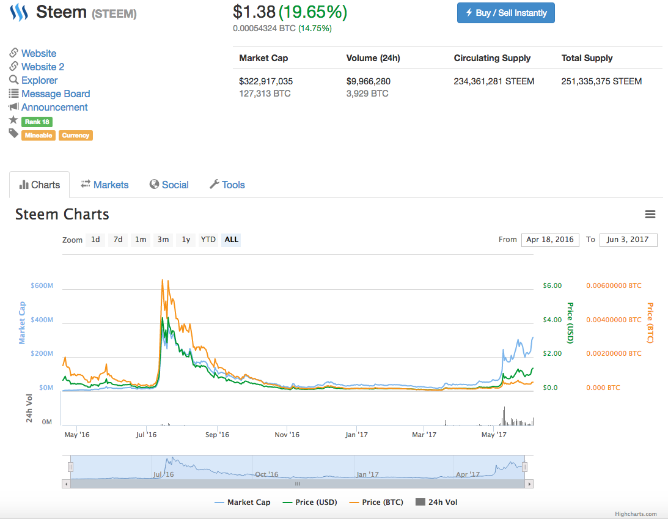This screenshot has height=519, width=668.
Task: Click the megaphone icon beside Announcement
Action: [x=13, y=106]
